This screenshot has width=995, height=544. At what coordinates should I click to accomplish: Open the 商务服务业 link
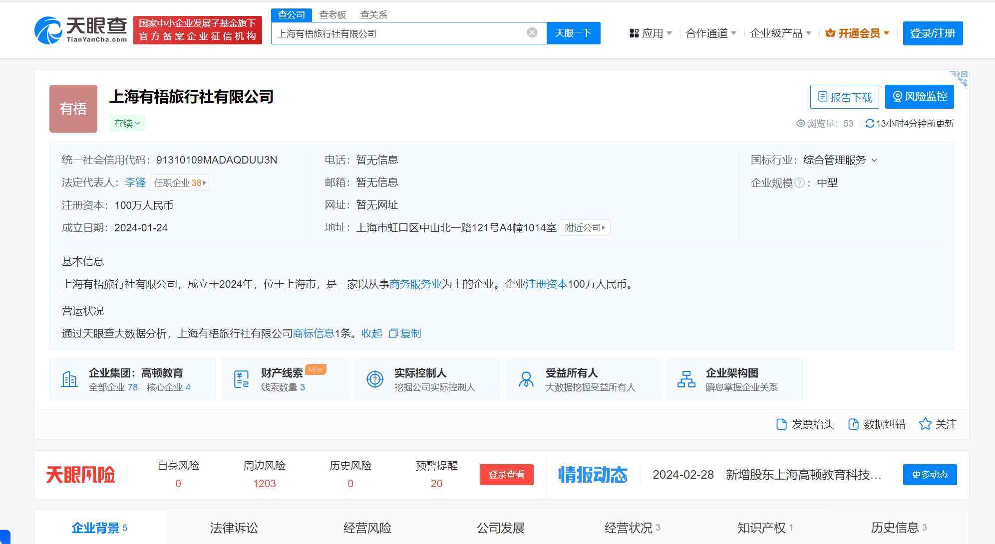click(415, 284)
